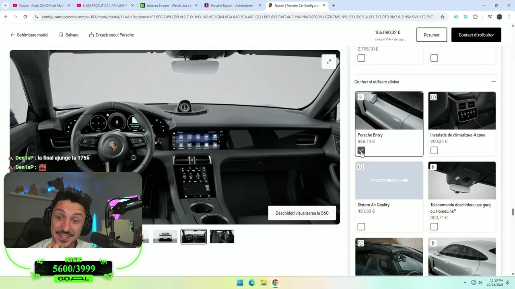Switch to the Porsche Taycan Autoturisme tab
The width and height of the screenshot is (515, 289).
pos(233,6)
